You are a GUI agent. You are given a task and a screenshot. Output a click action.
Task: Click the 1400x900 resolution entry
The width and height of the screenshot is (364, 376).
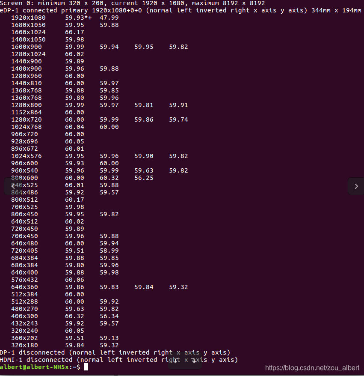click(27, 69)
